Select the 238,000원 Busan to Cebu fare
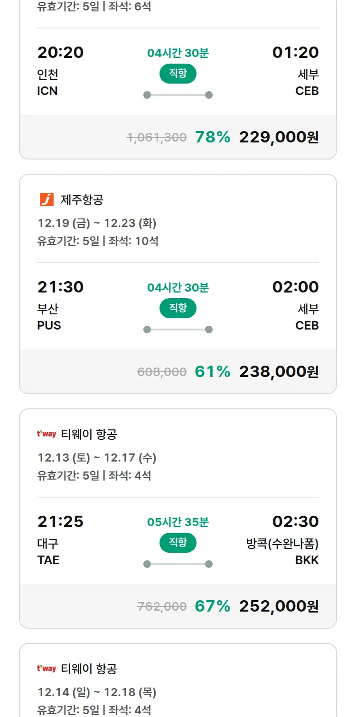Screen dimensions: 356x717 click(279, 372)
